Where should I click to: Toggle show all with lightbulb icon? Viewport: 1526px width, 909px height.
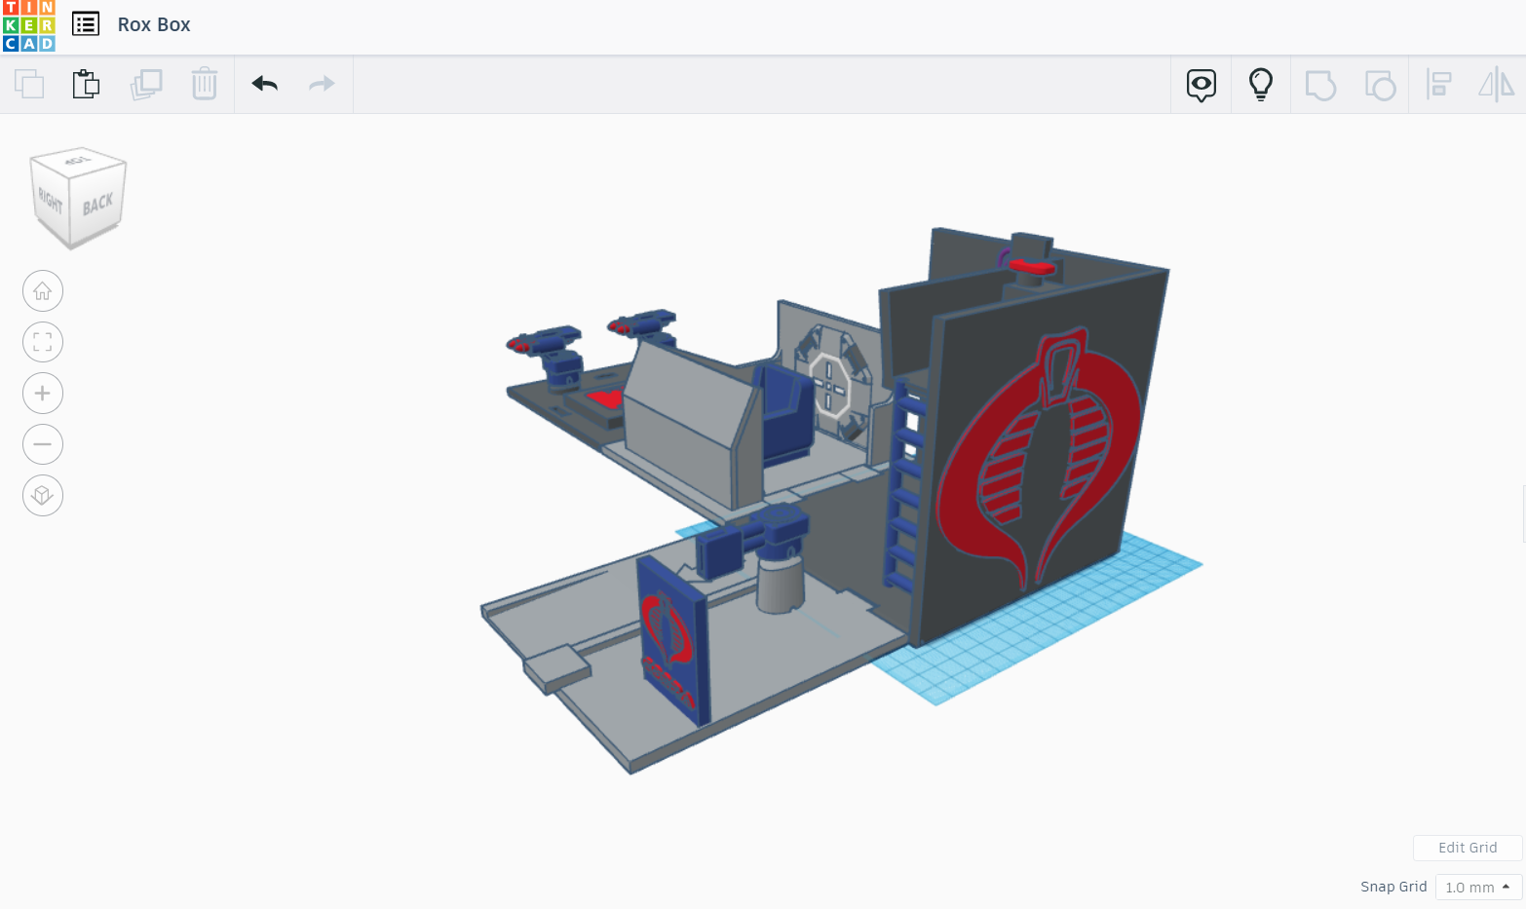(x=1261, y=85)
